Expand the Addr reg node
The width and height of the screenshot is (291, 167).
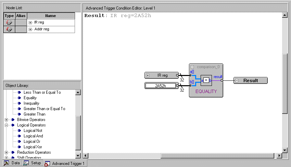tap(30, 29)
